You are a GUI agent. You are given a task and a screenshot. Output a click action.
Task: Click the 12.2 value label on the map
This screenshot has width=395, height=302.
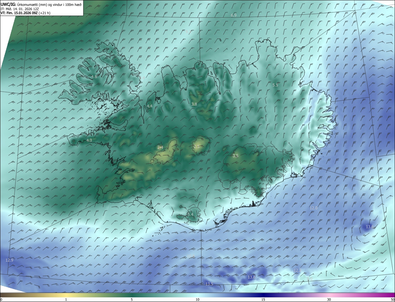(297, 270)
